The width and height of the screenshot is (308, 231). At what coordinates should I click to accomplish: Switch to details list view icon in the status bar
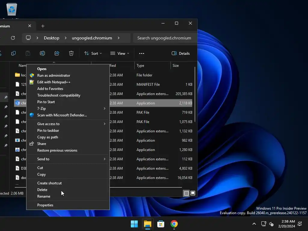[x=186, y=193]
